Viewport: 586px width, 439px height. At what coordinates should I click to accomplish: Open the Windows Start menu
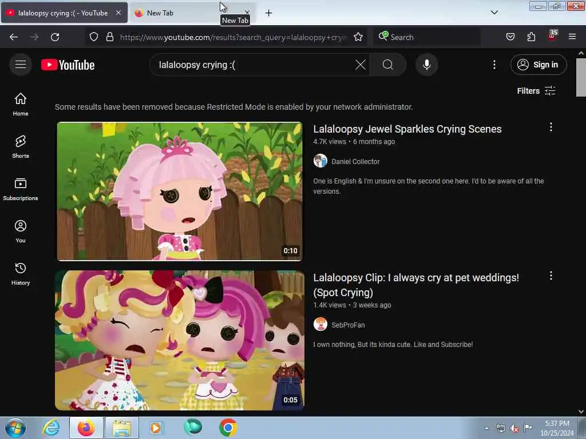tap(15, 428)
